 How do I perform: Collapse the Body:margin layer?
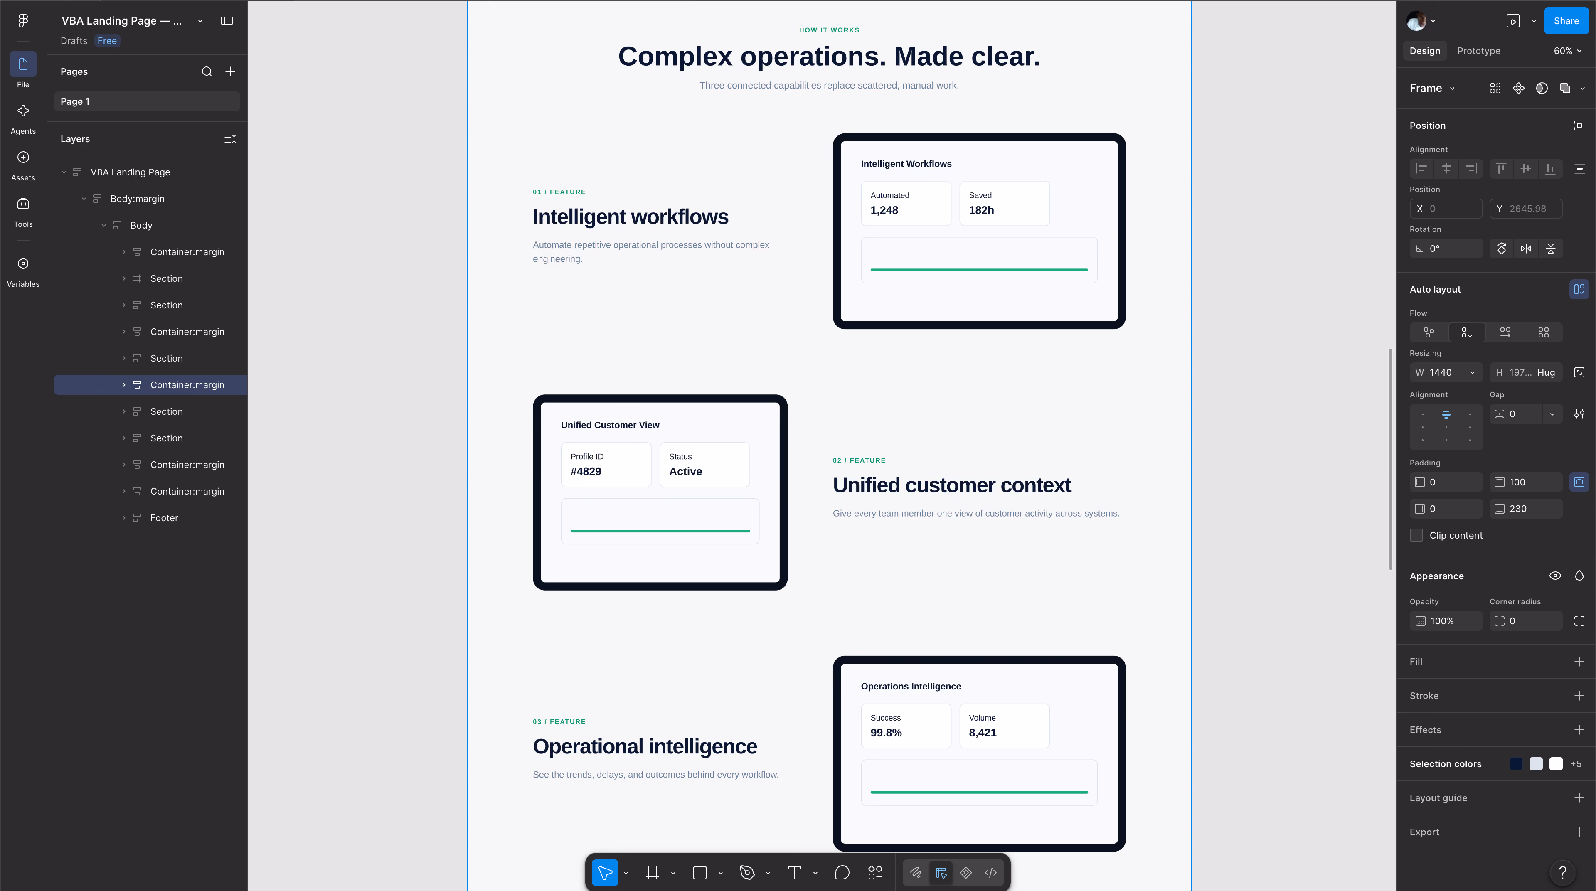(84, 199)
